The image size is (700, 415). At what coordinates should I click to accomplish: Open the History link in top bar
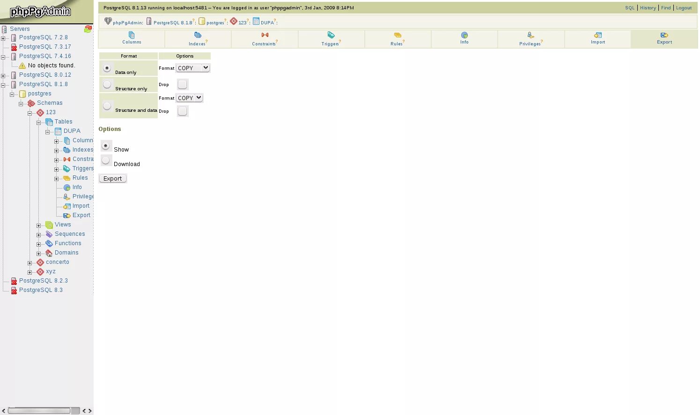pyautogui.click(x=648, y=8)
